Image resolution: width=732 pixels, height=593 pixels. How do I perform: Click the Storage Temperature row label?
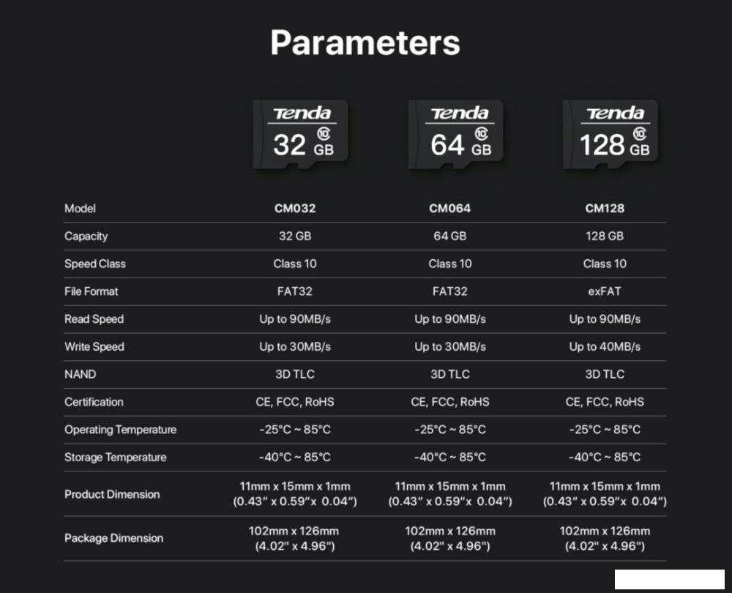click(x=116, y=458)
